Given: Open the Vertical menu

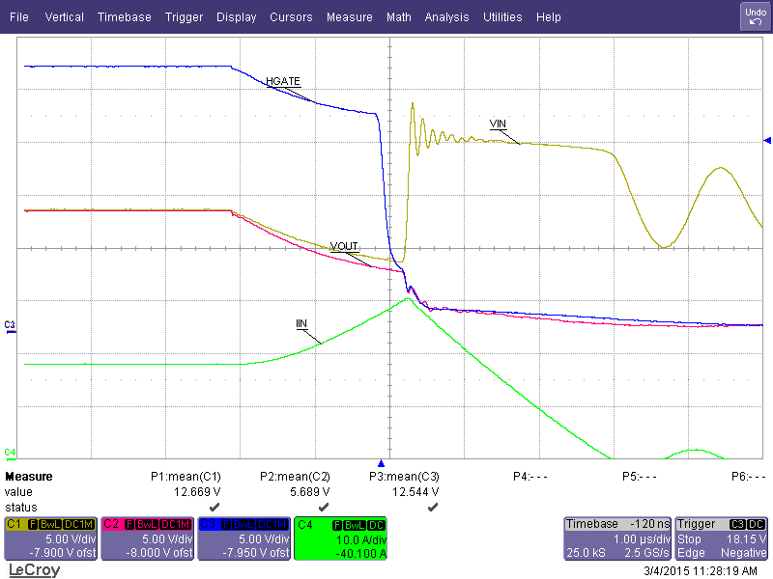Looking at the screenshot, I should [x=64, y=17].
